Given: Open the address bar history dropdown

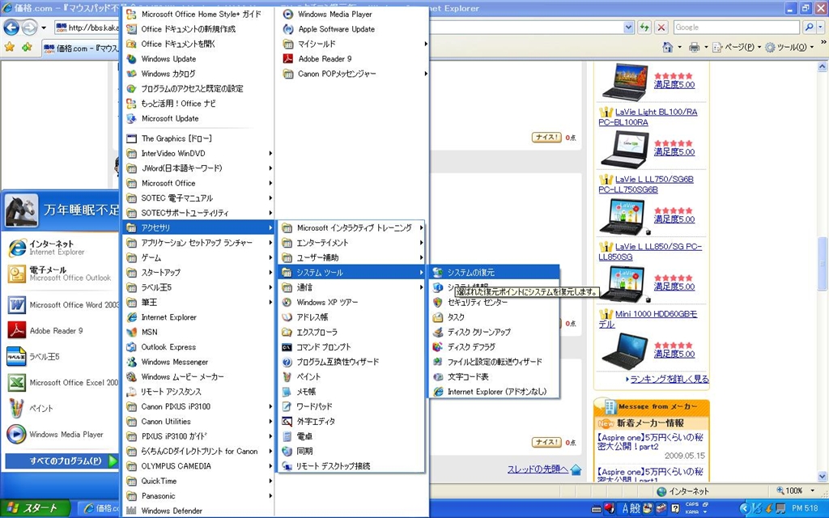Looking at the screenshot, I should pyautogui.click(x=628, y=28).
